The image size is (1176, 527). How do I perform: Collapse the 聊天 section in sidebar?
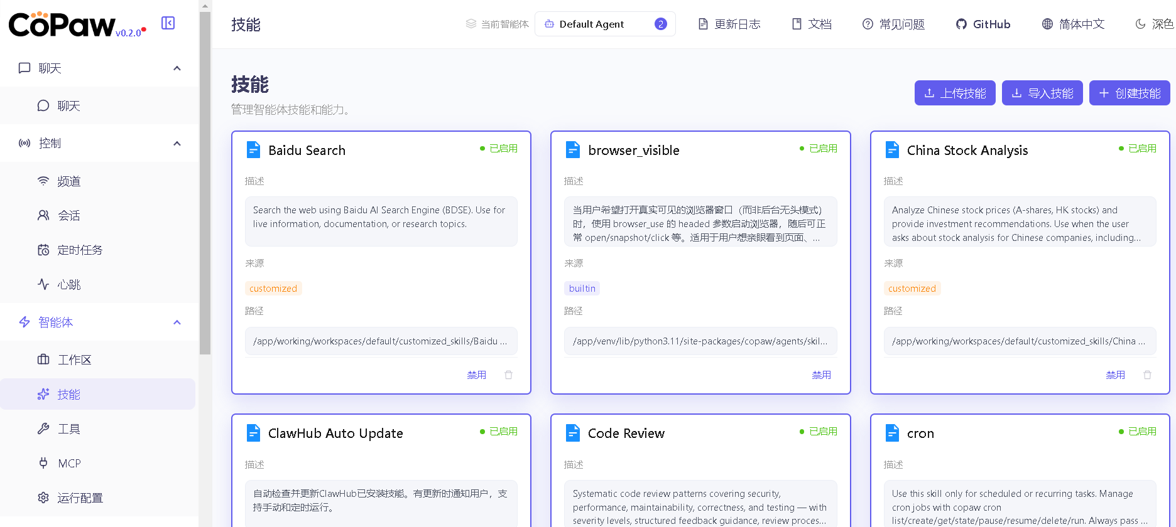pos(177,68)
